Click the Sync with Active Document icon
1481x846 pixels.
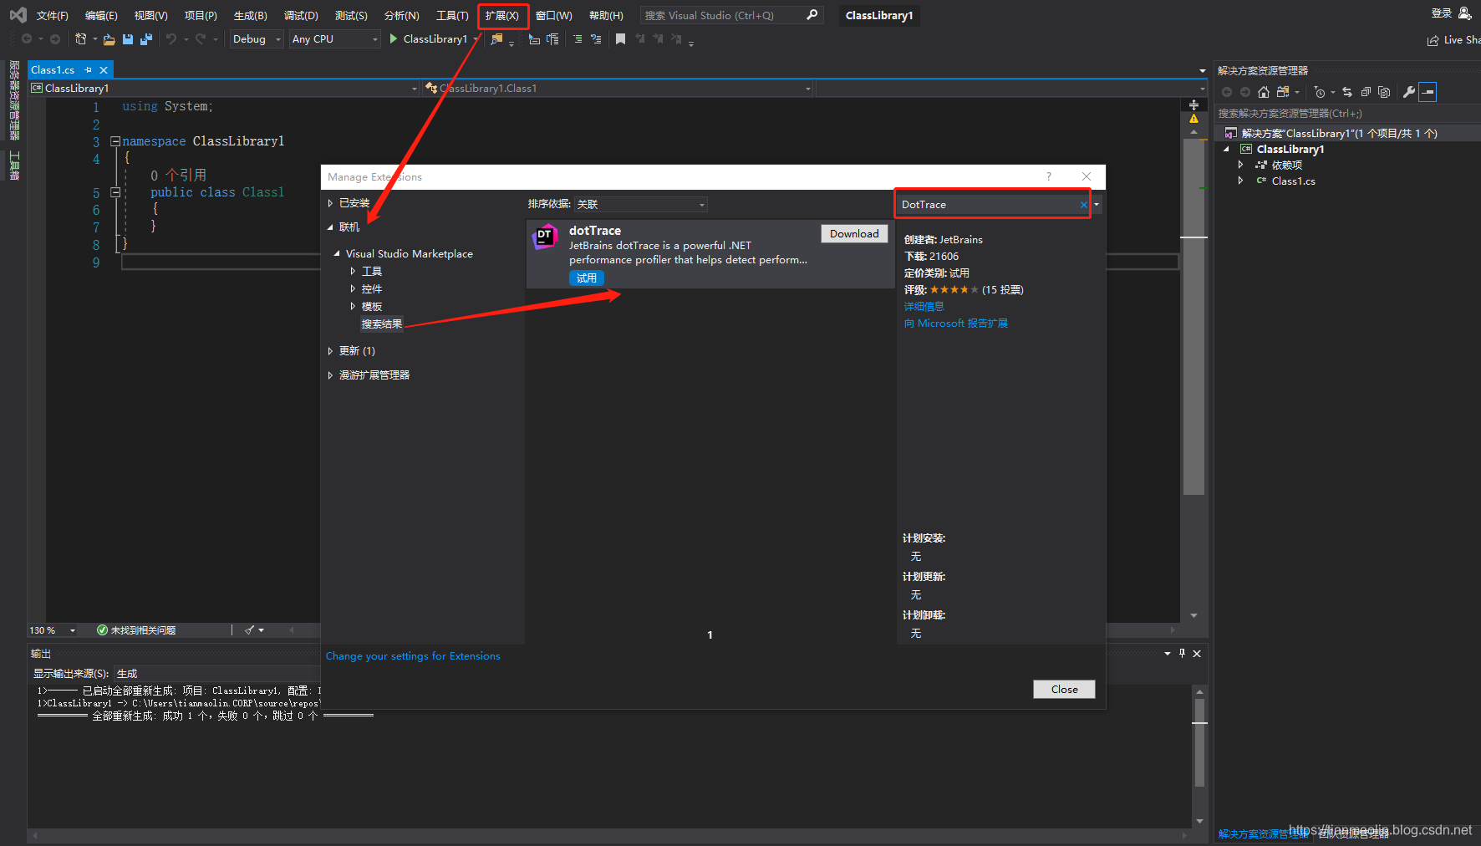pyautogui.click(x=1347, y=92)
